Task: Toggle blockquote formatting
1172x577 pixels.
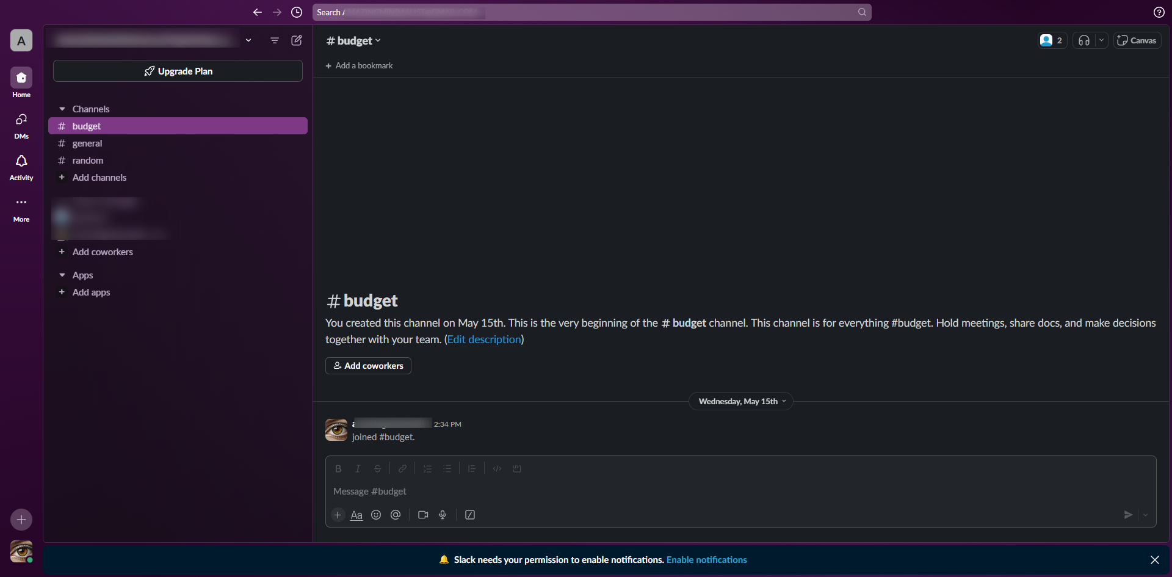Action: pyautogui.click(x=472, y=468)
